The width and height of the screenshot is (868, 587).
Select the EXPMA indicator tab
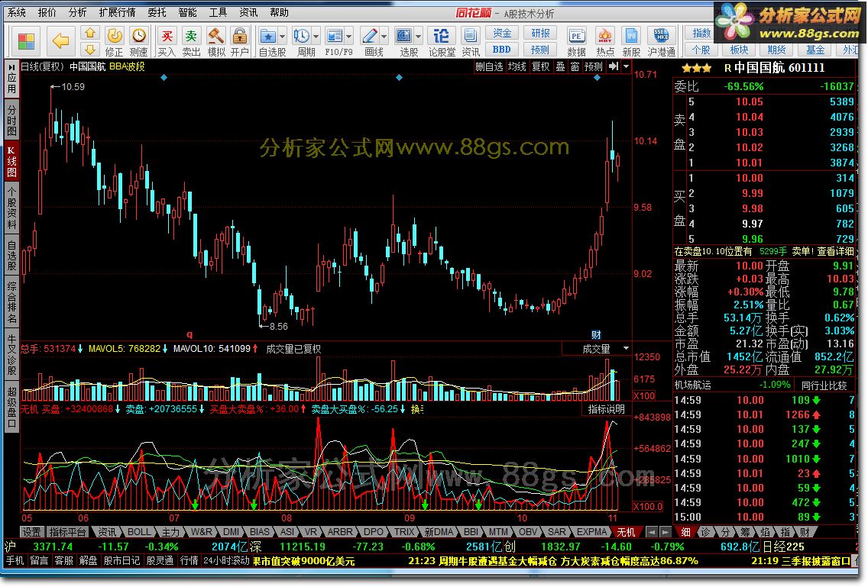(591, 532)
